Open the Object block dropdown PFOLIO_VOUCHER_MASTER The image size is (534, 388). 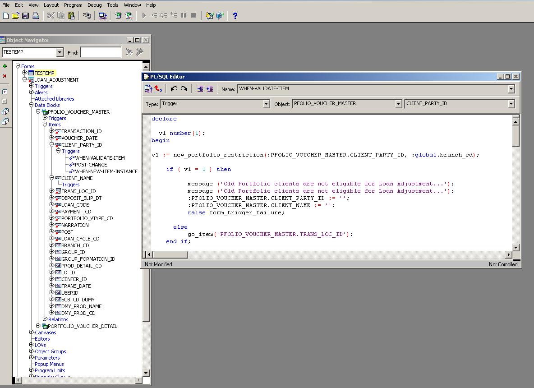click(x=398, y=104)
